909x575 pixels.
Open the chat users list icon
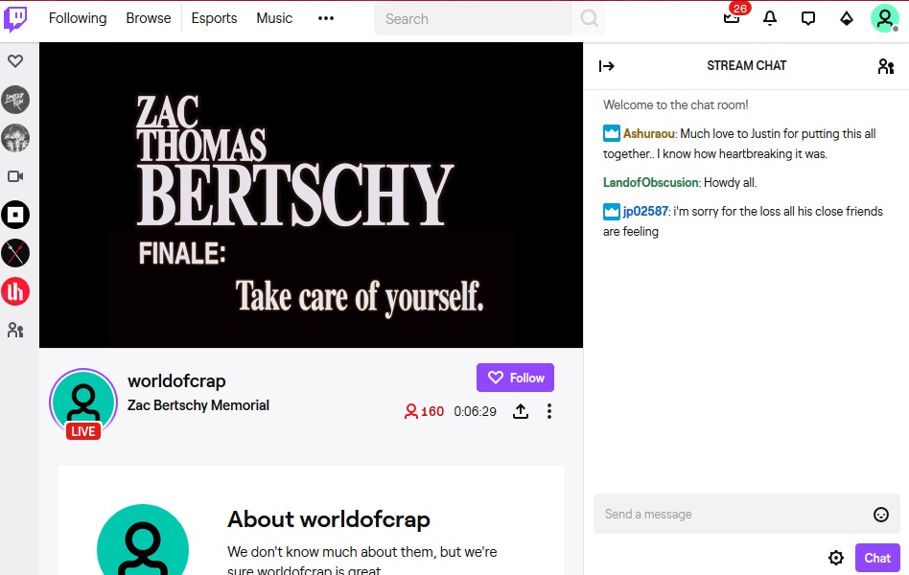[x=885, y=66]
